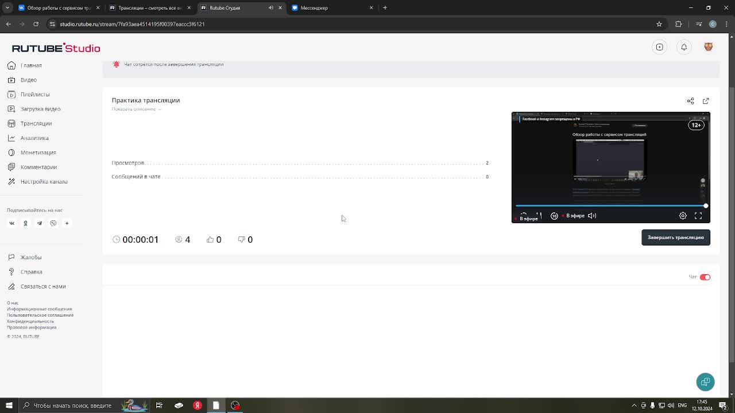The height and width of the screenshot is (413, 735).
Task: Mute the player volume icon
Action: [592, 216]
